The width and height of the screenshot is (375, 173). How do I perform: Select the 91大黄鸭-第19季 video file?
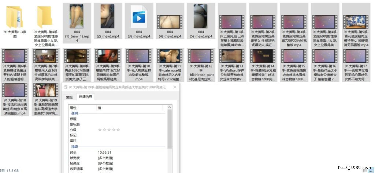tap(46, 99)
